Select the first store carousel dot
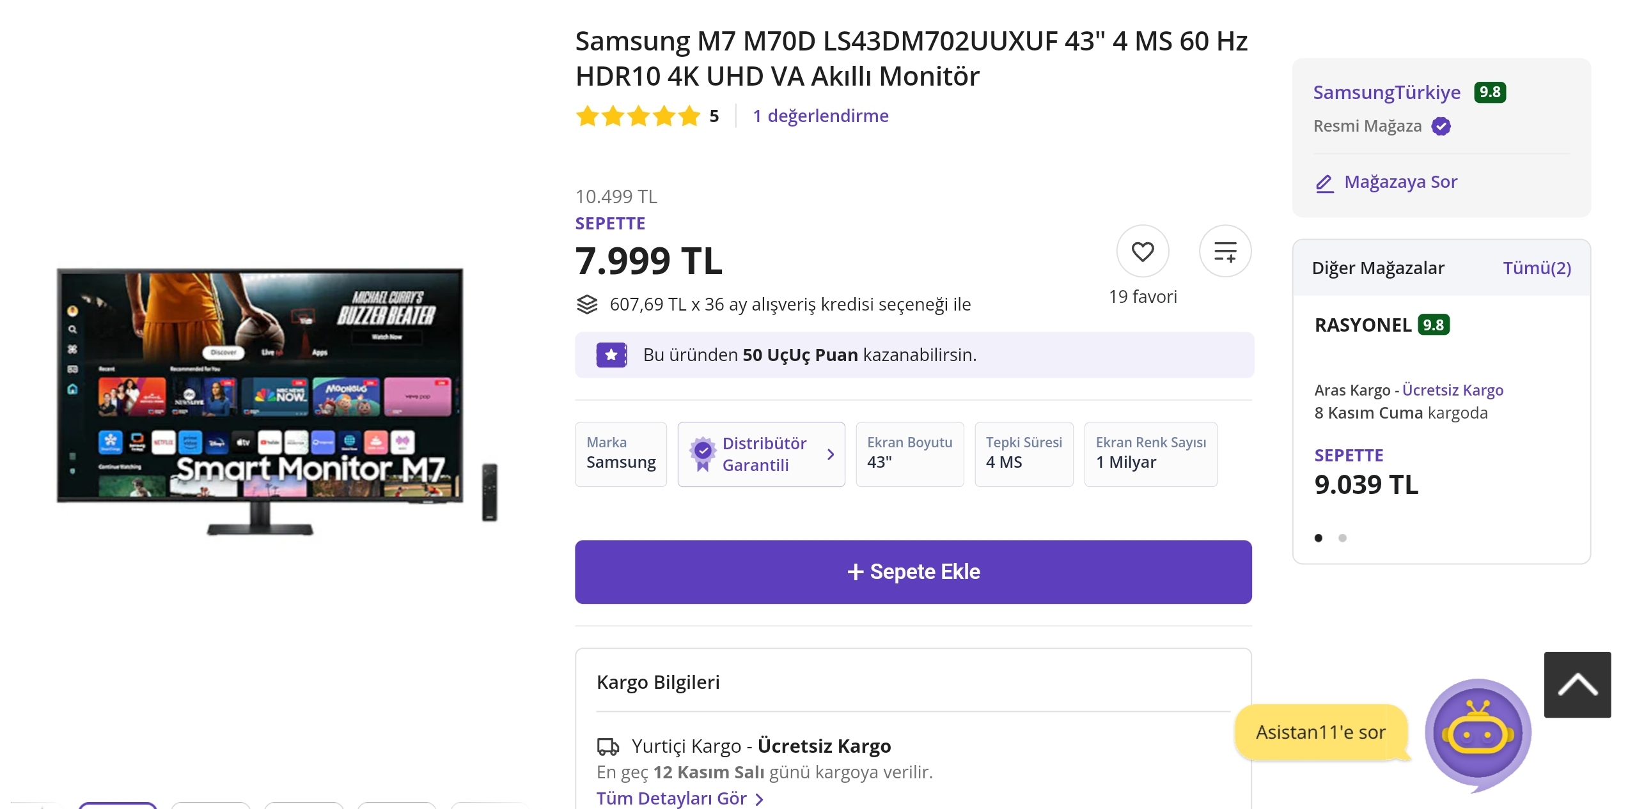This screenshot has height=809, width=1637. 1318,538
